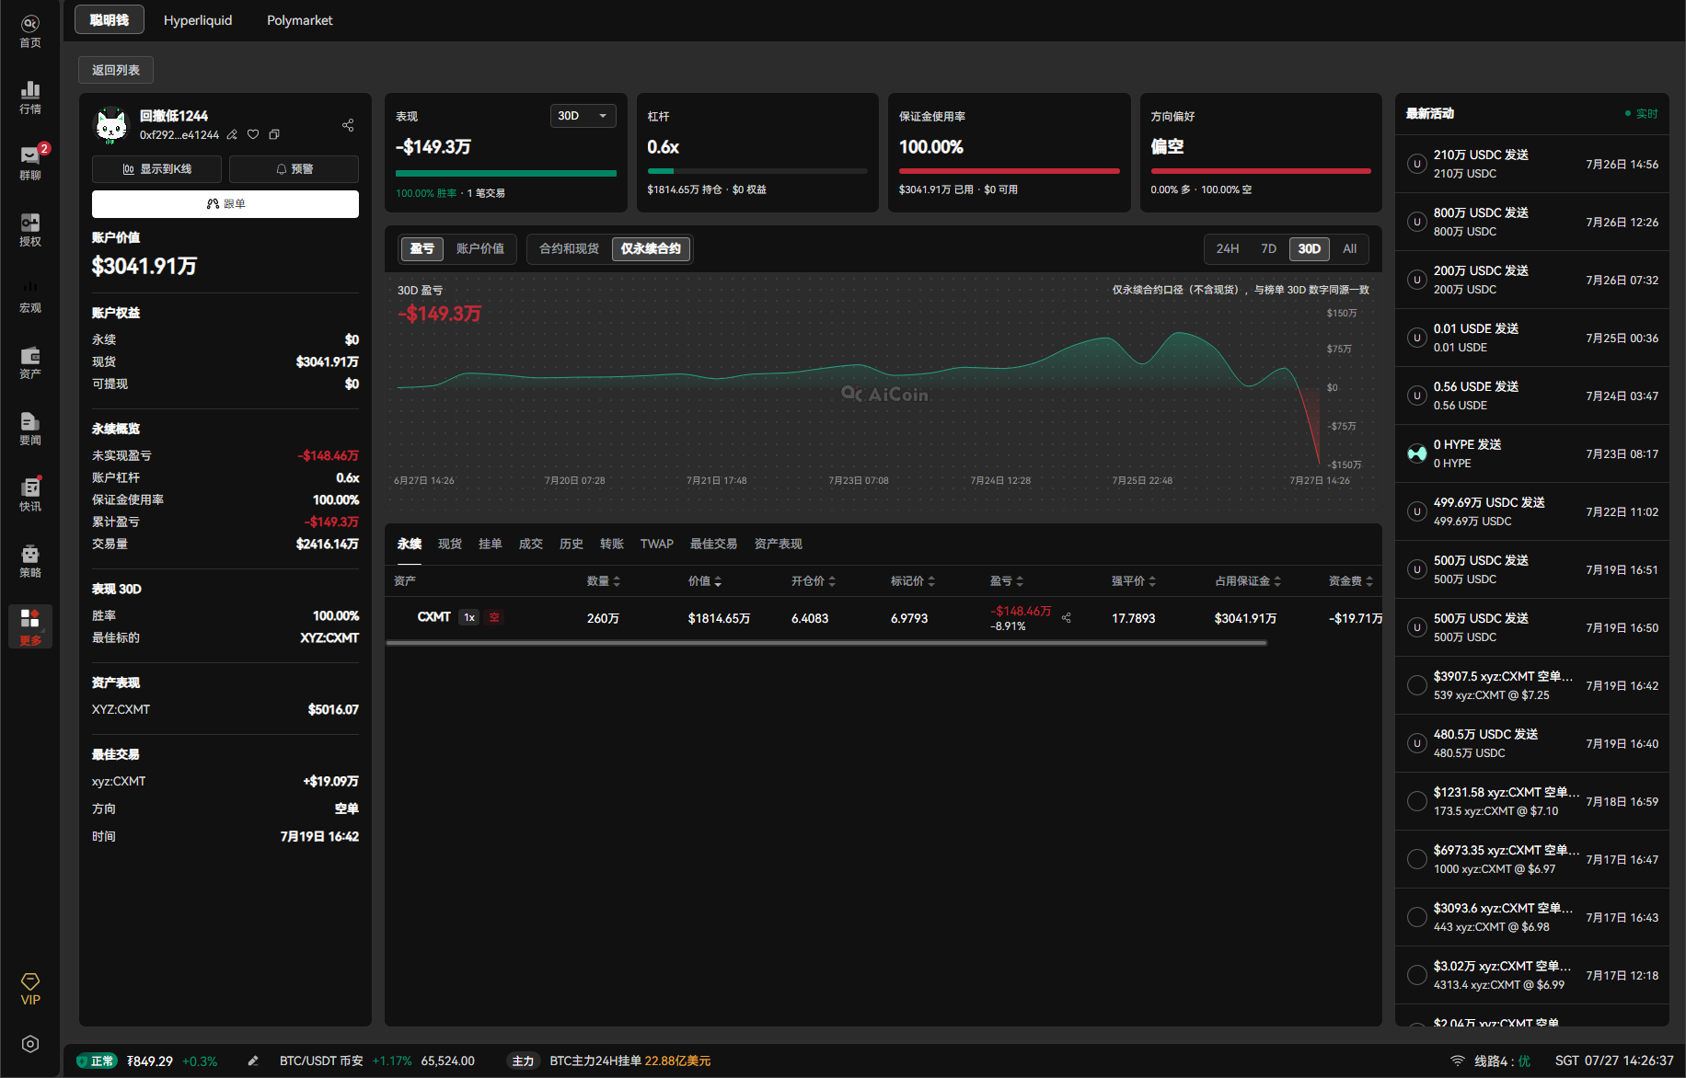
Task: Switch chart scope to 合约和现货
Action: pyautogui.click(x=569, y=249)
